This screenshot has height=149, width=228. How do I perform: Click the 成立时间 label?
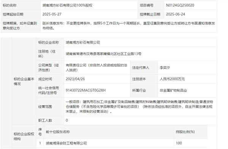click(45, 79)
